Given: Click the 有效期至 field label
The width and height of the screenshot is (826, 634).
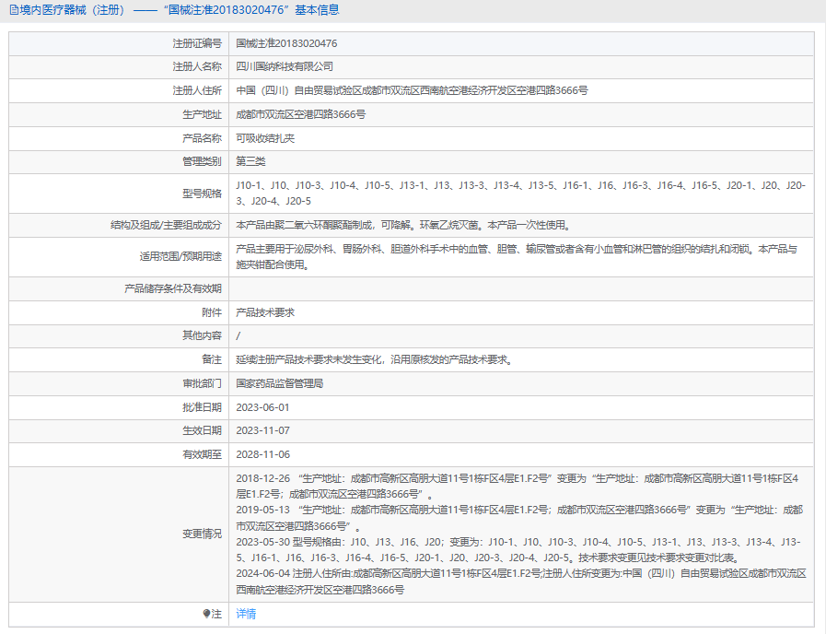Looking at the screenshot, I should 203,454.
